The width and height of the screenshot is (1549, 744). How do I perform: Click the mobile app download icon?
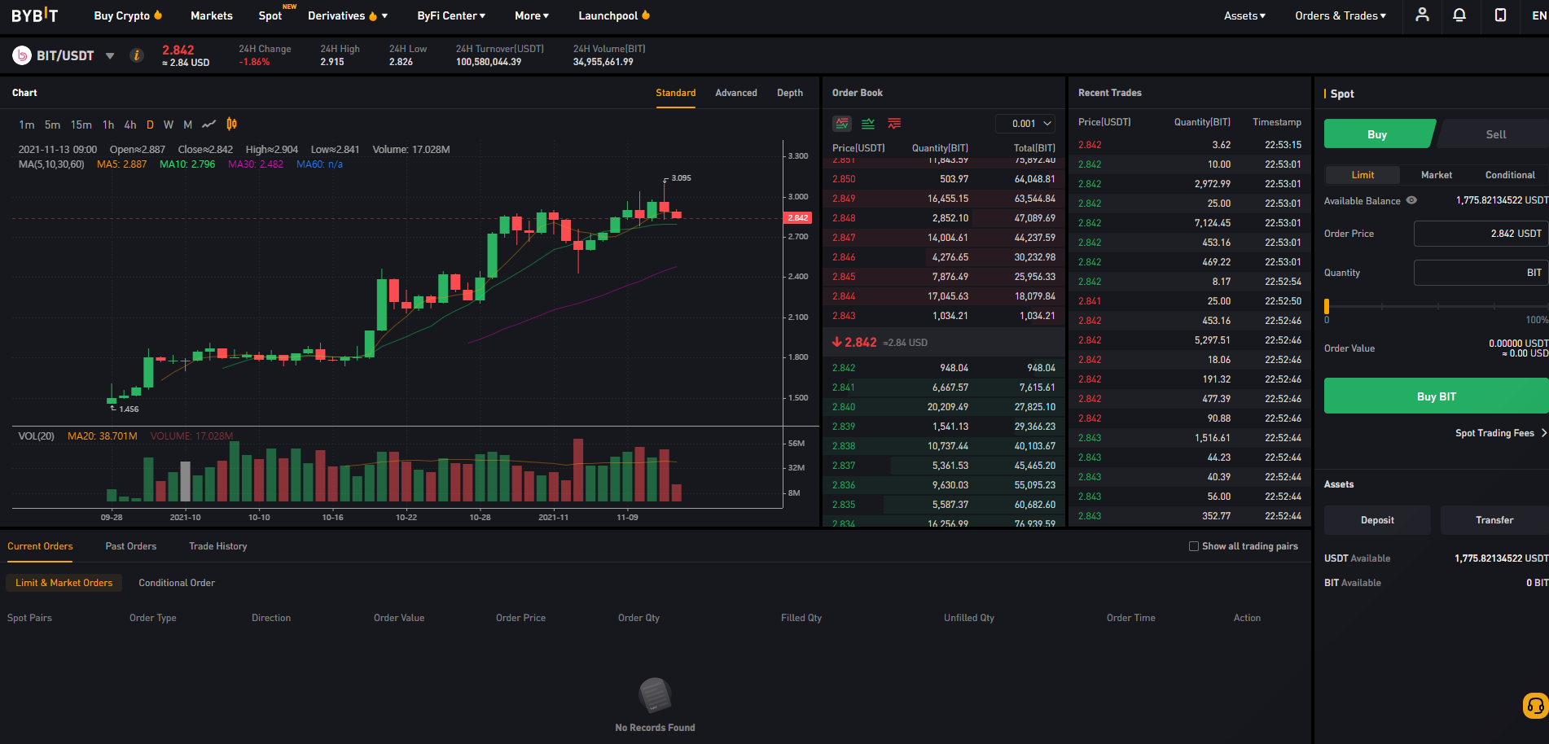click(1500, 15)
